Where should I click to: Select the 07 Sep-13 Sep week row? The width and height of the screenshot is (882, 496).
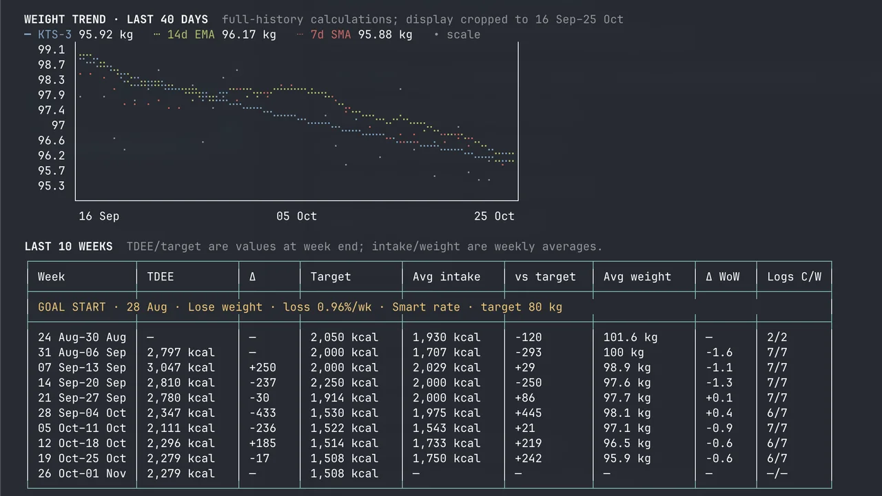[x=429, y=368]
